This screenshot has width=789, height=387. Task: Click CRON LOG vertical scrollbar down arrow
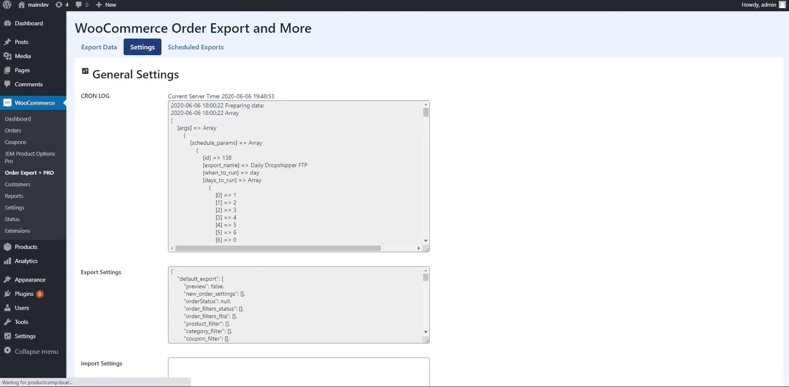(x=426, y=241)
